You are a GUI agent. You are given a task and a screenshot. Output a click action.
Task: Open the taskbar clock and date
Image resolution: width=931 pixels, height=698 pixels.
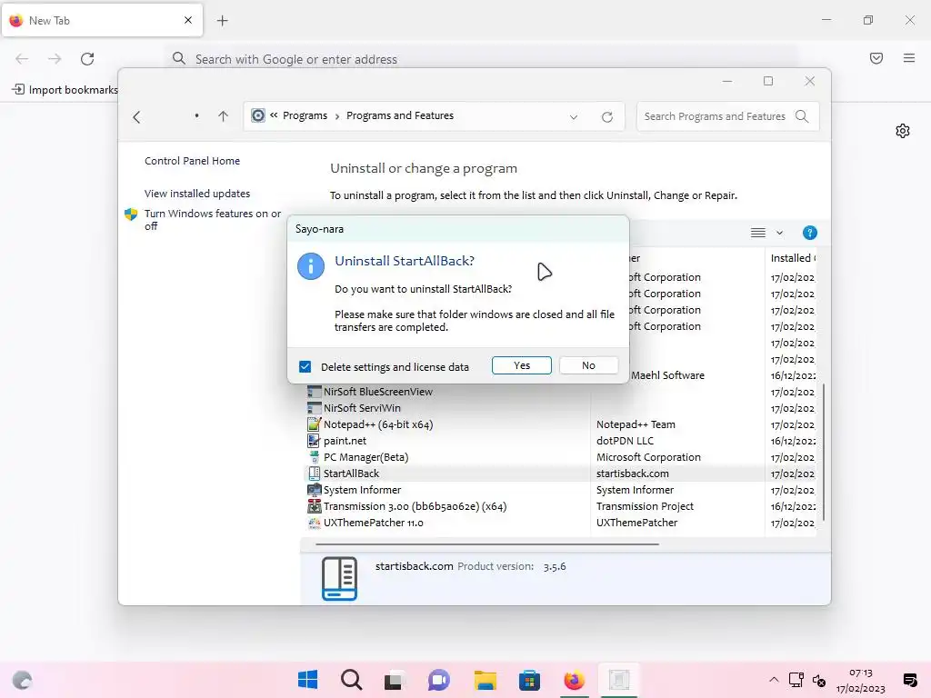click(x=860, y=680)
